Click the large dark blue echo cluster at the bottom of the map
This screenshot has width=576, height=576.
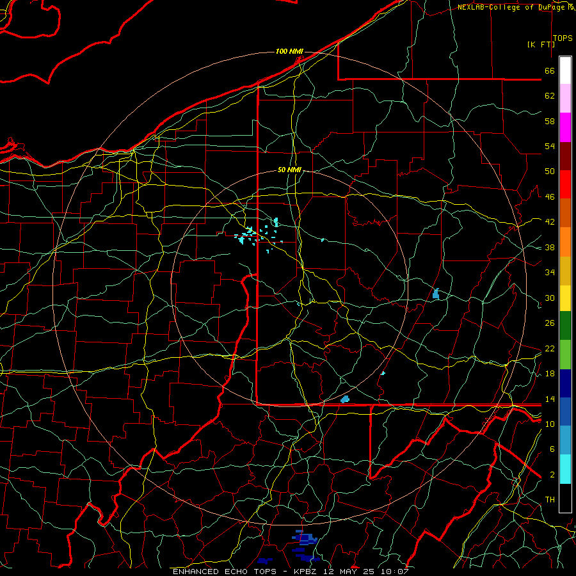click(305, 538)
